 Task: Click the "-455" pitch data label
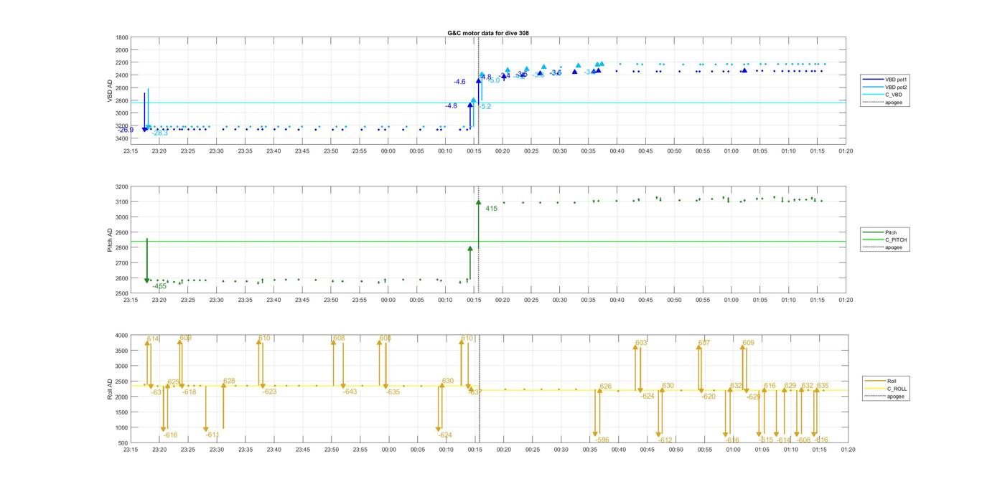click(159, 286)
